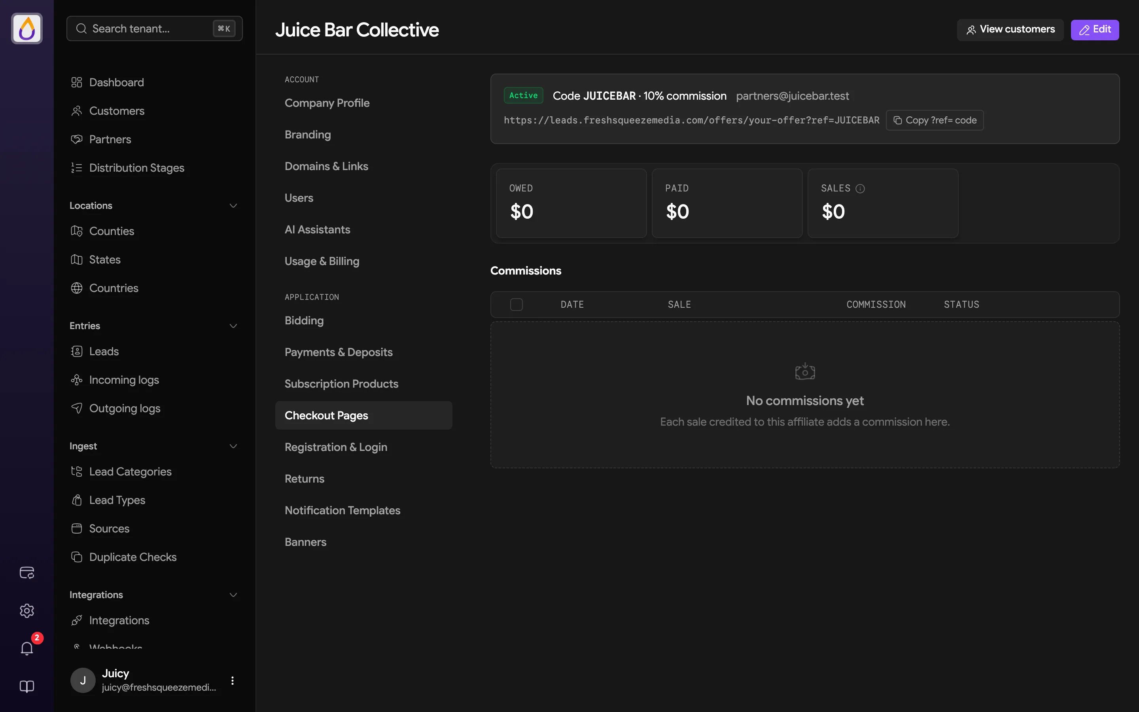
Task: Click the Active status badge
Action: click(523, 96)
